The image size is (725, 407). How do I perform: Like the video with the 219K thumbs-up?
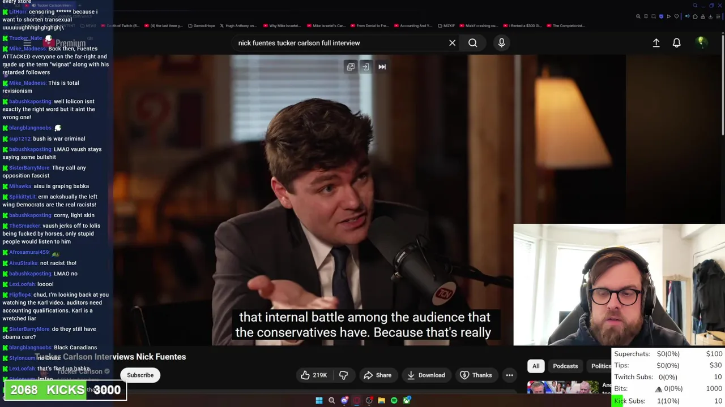coord(314,375)
